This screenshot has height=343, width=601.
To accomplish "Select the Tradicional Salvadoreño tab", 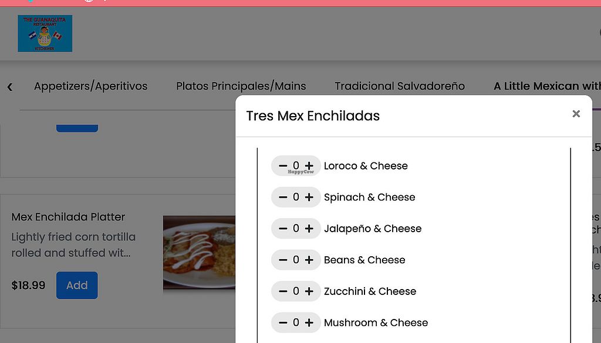I will click(399, 86).
